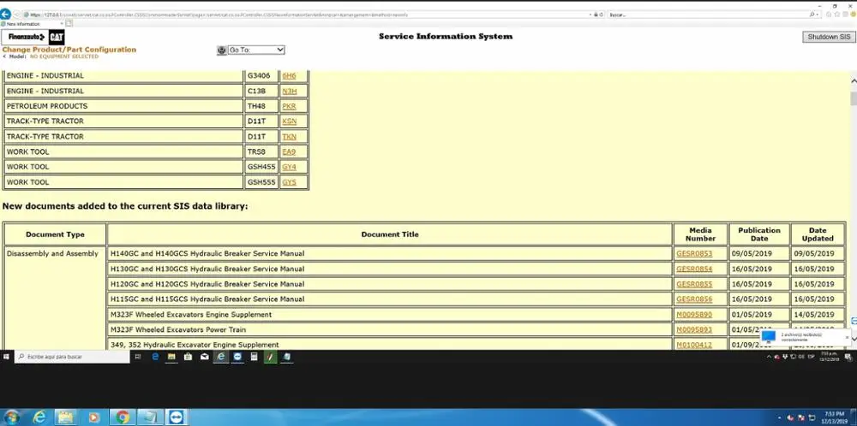Open serial prefix link KSN
The width and height of the screenshot is (857, 426).
click(289, 121)
